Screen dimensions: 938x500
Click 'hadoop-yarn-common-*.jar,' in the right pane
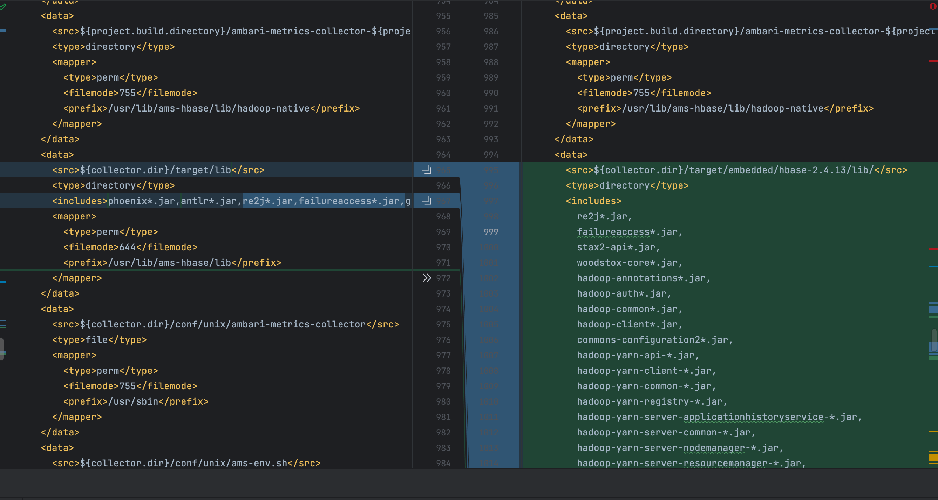pos(646,386)
